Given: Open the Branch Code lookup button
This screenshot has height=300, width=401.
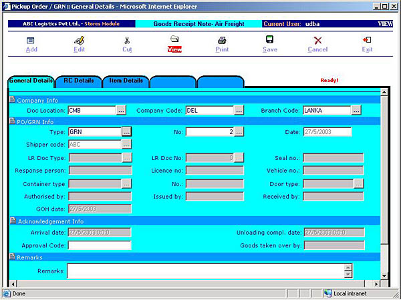Looking at the screenshot, I should (356, 110).
